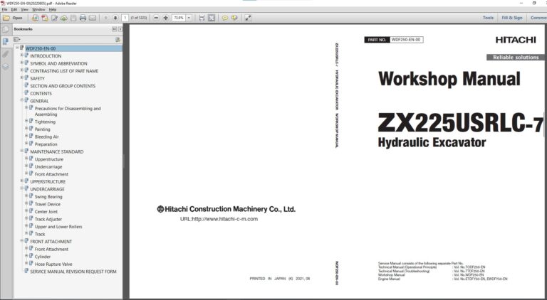Click the Sign/edit document toolbar icon
Image resolution: width=547 pixels, height=300 pixels.
point(54,18)
